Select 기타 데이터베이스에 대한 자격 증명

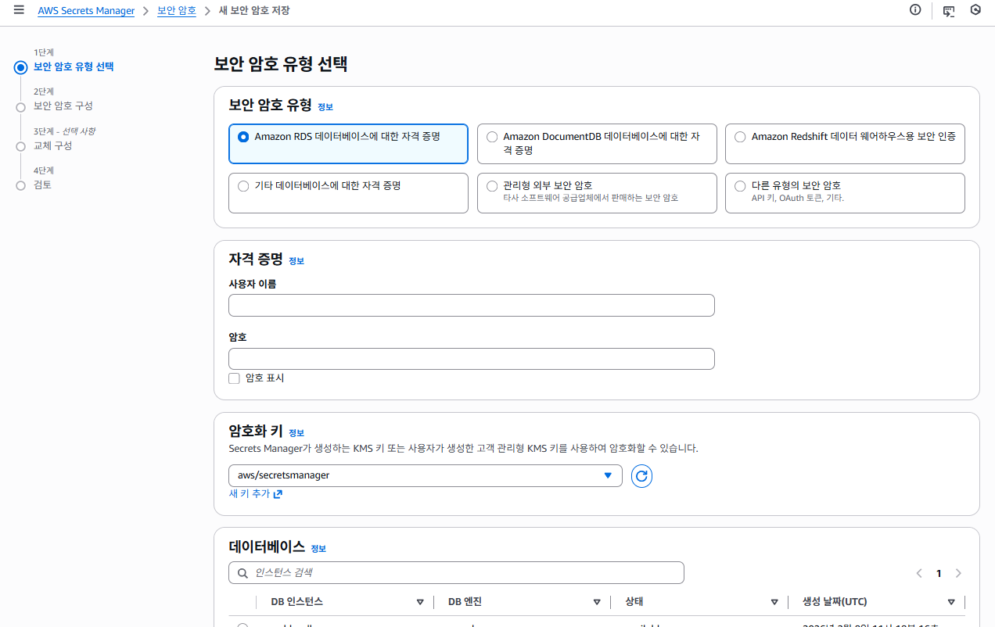click(348, 193)
